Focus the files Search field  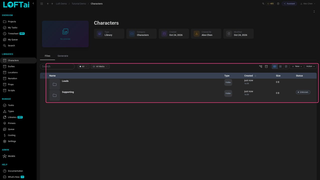click(x=57, y=66)
